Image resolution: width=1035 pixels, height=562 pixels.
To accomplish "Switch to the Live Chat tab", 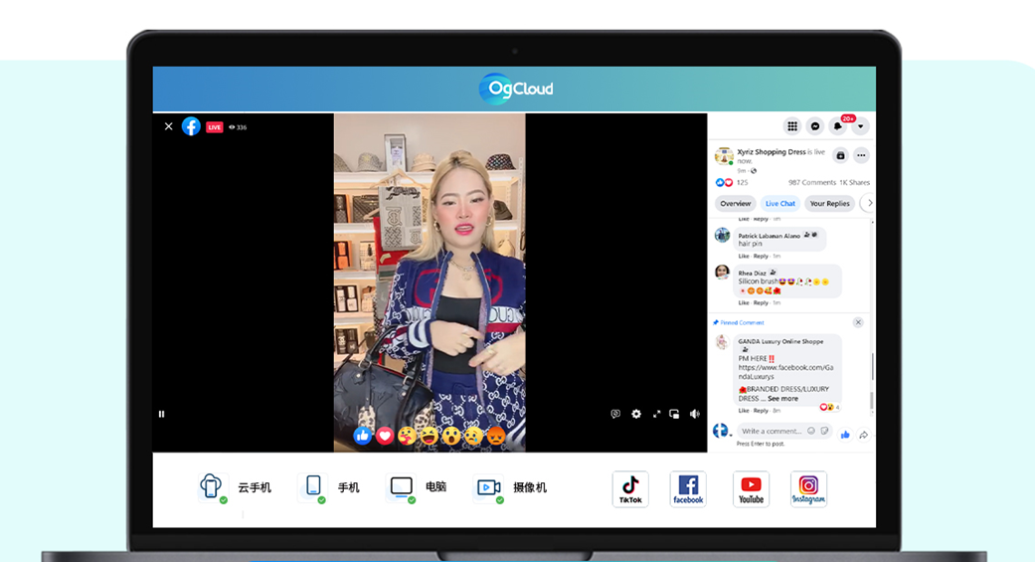I will (x=780, y=203).
